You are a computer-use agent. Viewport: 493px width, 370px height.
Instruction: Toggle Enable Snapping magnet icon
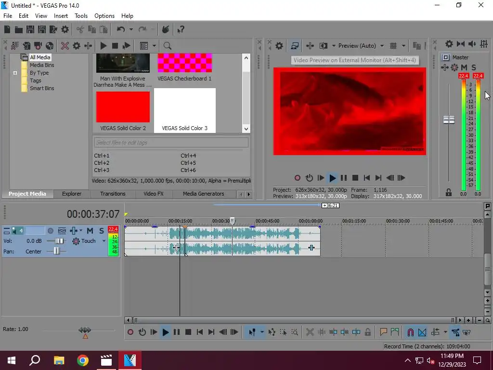411,332
